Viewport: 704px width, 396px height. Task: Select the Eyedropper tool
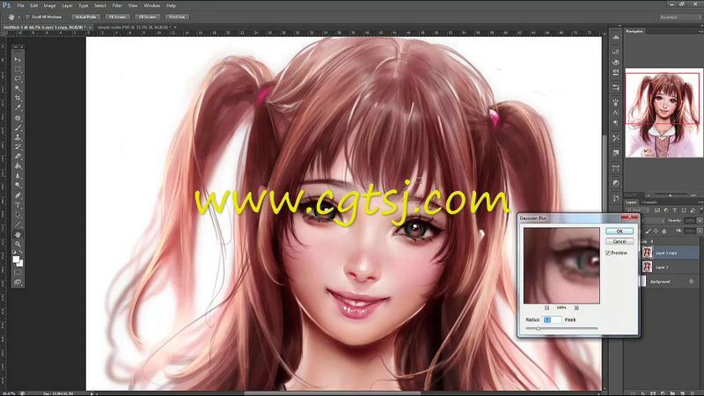click(18, 107)
